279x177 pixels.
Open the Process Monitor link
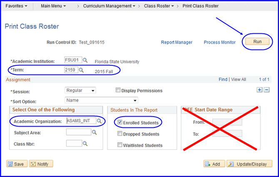[219, 42]
